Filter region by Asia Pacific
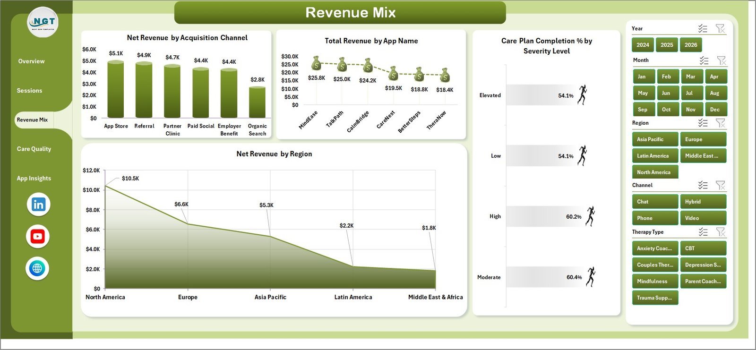The height and width of the screenshot is (350, 756). click(655, 139)
